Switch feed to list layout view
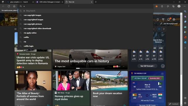Screen dimensions: 188x106 (x=164, y=29)
